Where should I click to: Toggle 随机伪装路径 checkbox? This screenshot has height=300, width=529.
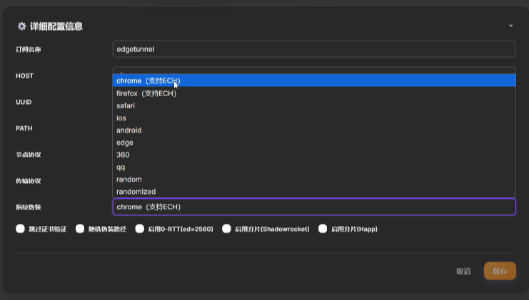[x=80, y=229]
